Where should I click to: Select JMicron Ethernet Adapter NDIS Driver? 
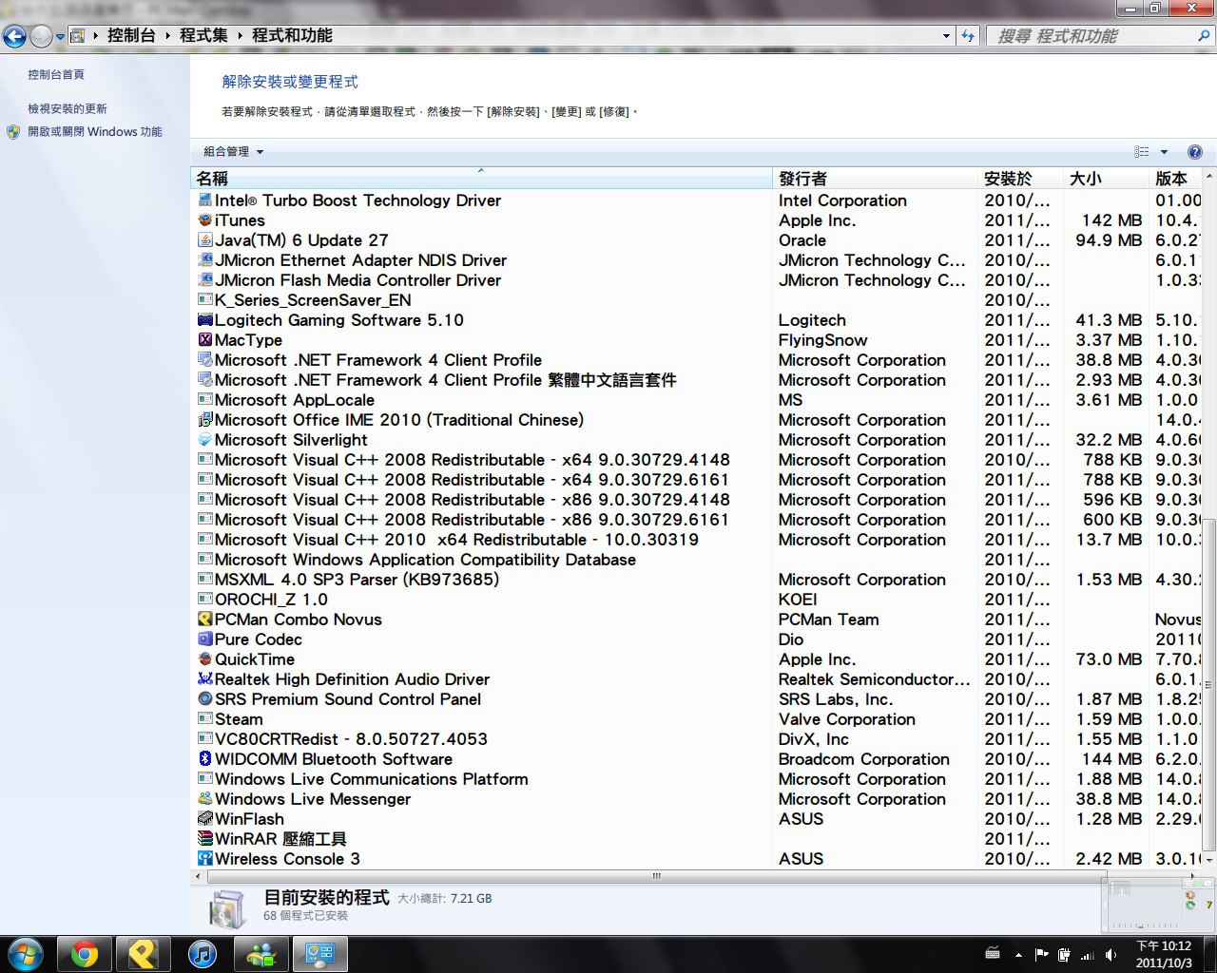[698, 260]
